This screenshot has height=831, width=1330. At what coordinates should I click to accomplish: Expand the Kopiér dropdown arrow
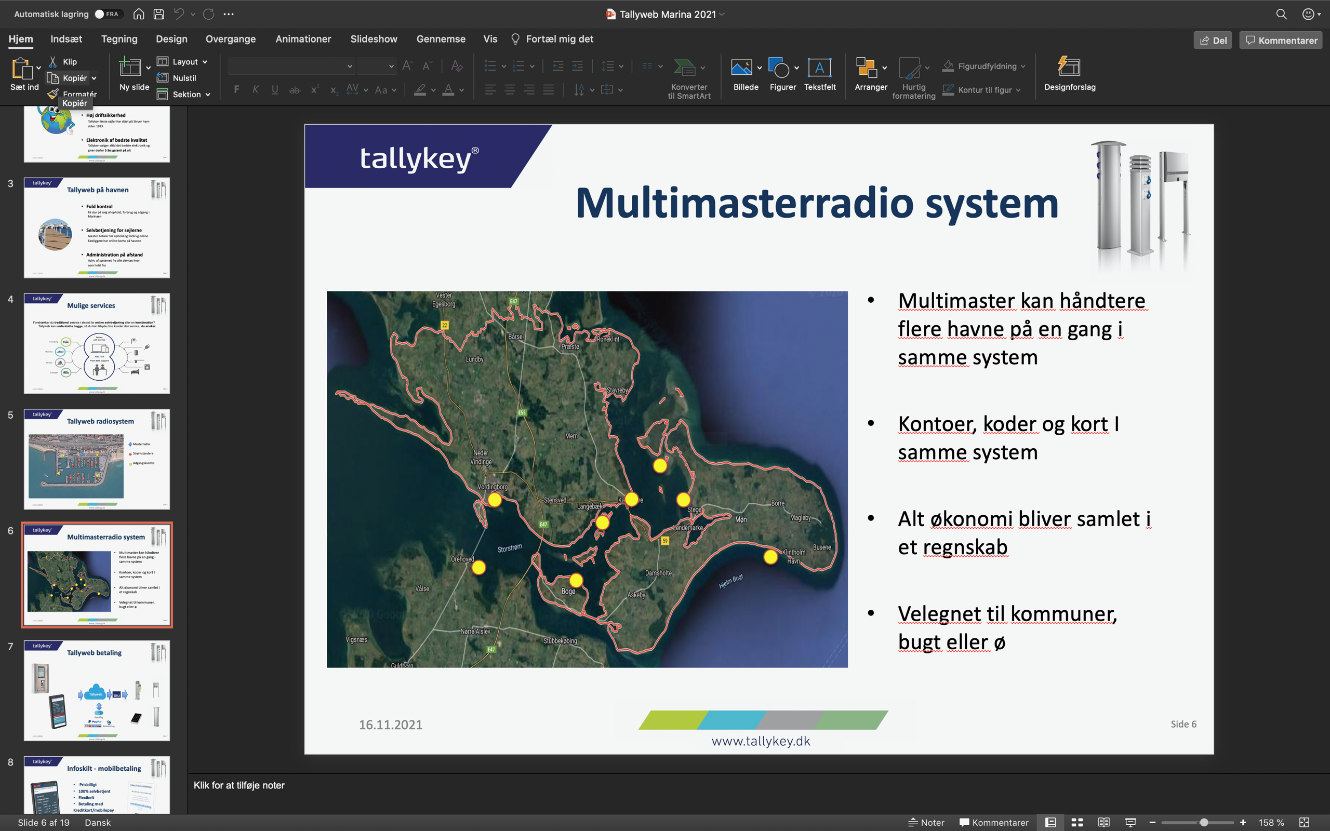[95, 78]
